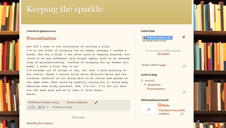Click the Sii il primo! link
Image resolution: width=226 pixels, height=128 pixels.
pyautogui.click(x=164, y=54)
